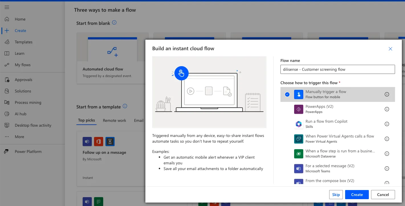Click the Skip button

(336, 195)
